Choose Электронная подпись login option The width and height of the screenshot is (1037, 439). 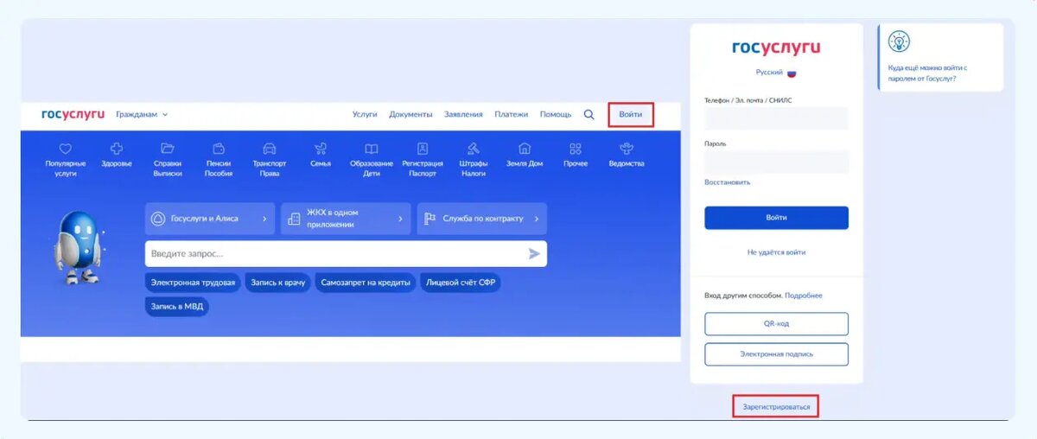tap(776, 354)
